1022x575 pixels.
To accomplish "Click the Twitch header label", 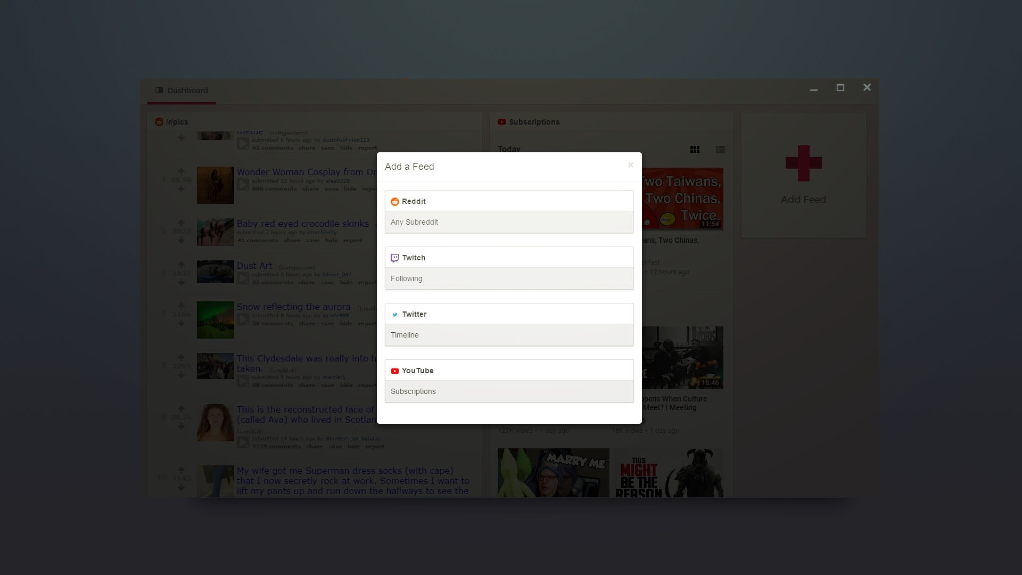I will (414, 258).
